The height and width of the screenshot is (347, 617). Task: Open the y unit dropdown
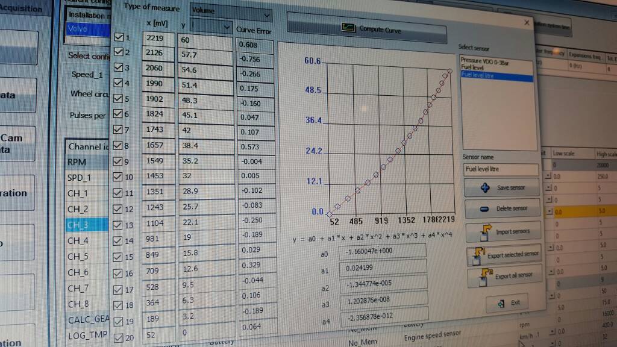click(x=210, y=27)
